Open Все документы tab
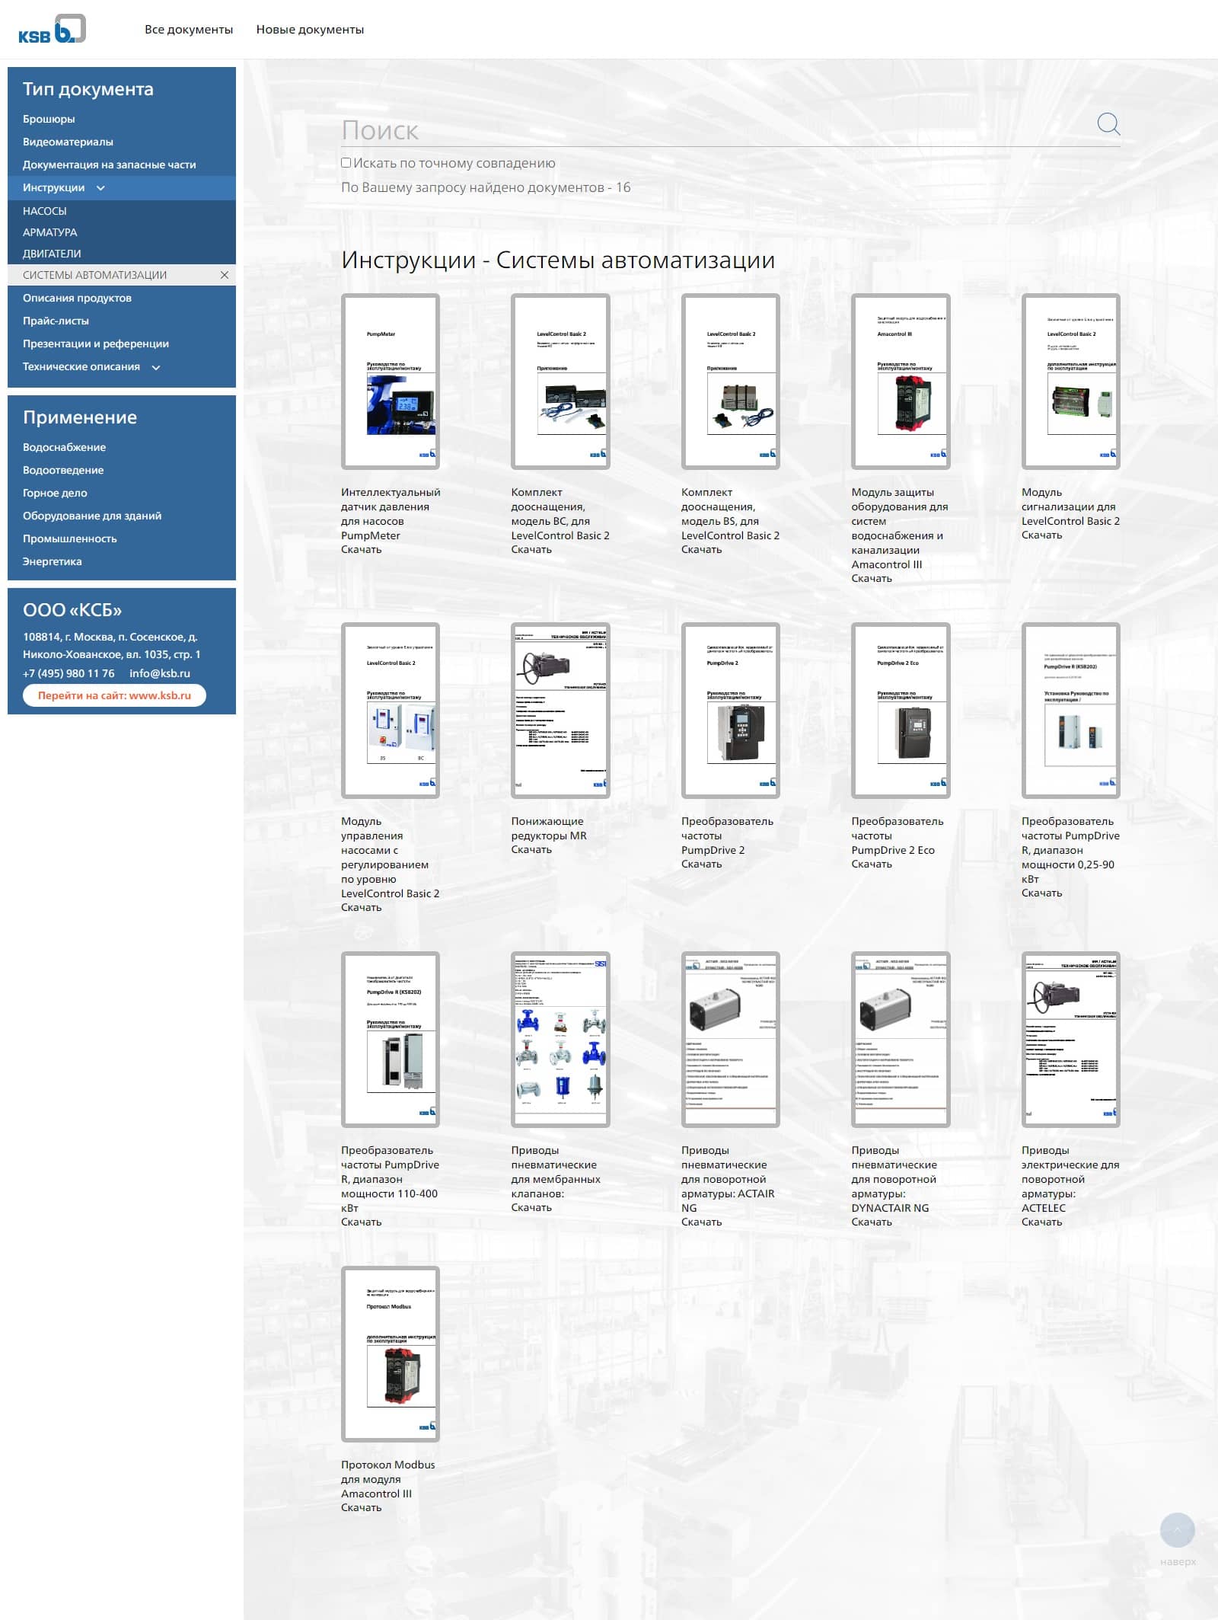Screen dimensions: 1218x1620 189,30
